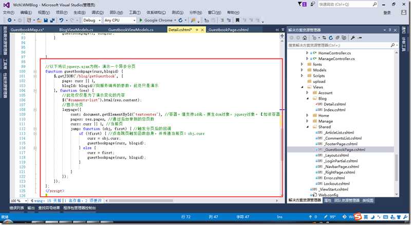Expand the Models folder

302,70
